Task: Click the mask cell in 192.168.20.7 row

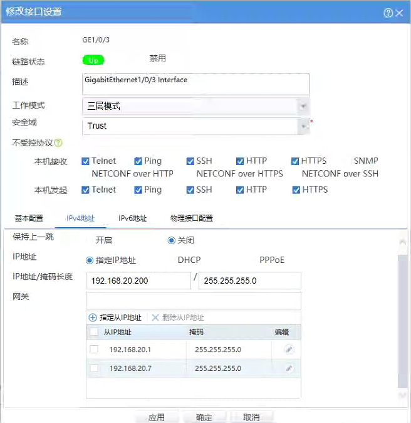Action: click(x=218, y=368)
